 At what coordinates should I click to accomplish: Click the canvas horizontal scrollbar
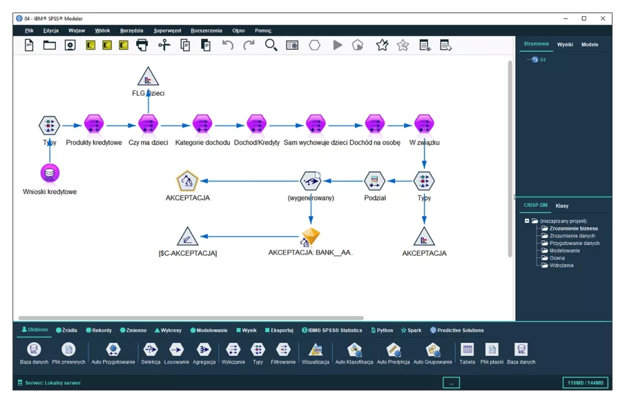click(x=189, y=318)
